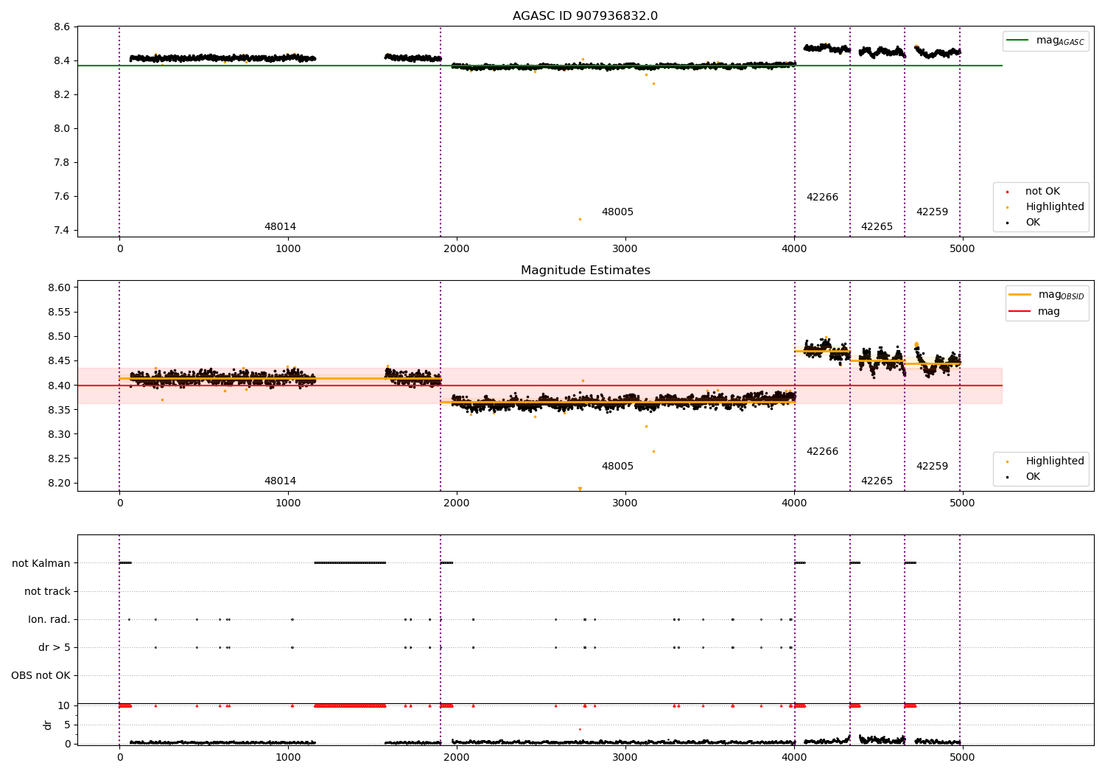Image resolution: width=1105 pixels, height=774 pixels.
Task: Click the 'not Kalman' axis label
Action: click(x=41, y=563)
